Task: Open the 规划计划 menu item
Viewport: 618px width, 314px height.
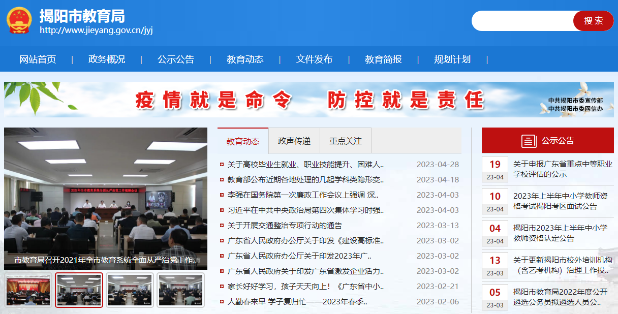Action: pyautogui.click(x=452, y=59)
